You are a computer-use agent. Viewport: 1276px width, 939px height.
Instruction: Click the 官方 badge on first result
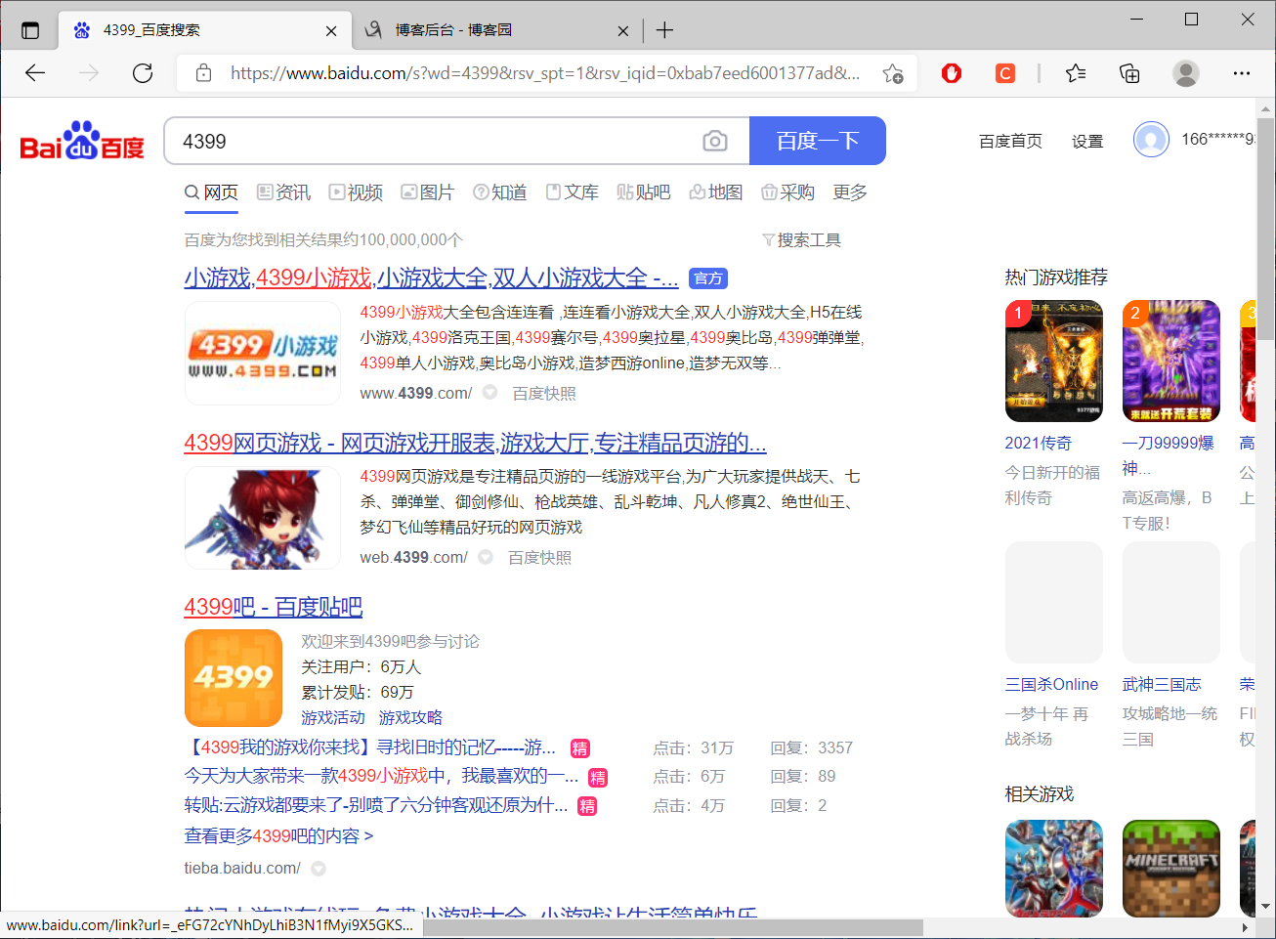[x=708, y=278]
